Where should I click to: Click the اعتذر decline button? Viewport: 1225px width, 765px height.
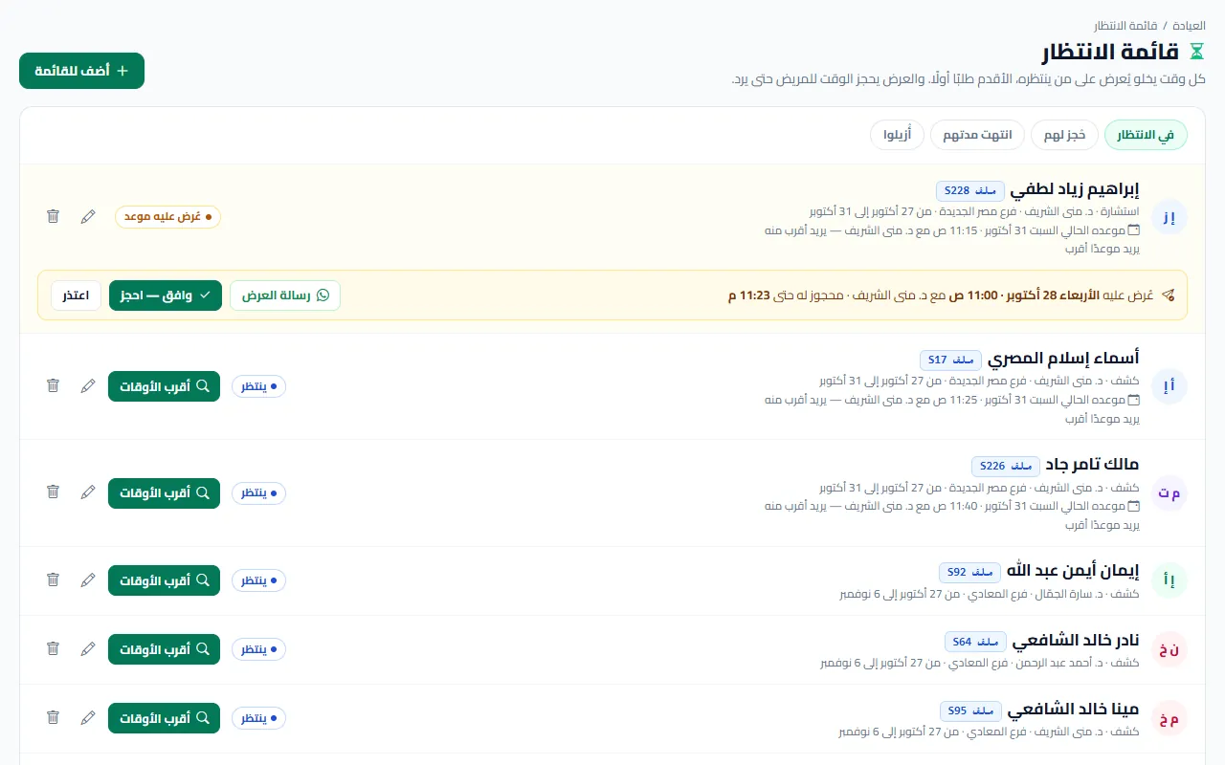(x=77, y=295)
